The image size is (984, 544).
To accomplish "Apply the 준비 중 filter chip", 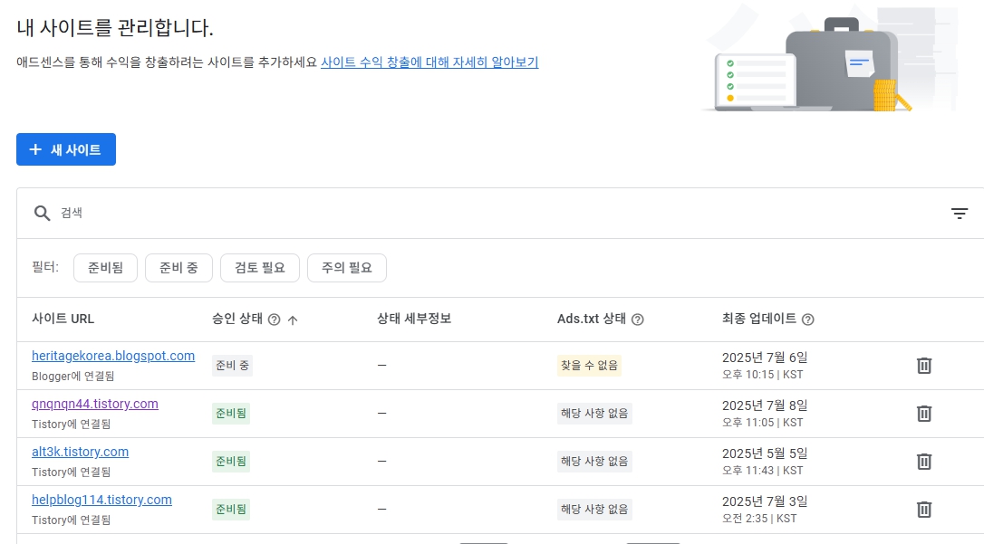I will 178,268.
